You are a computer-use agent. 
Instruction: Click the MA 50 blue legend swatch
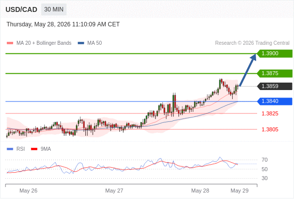(81, 43)
